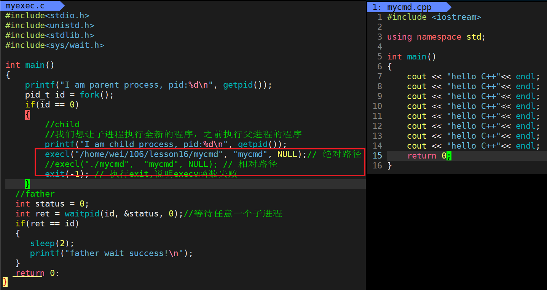This screenshot has width=547, height=290.
Task: Click the commented '//execl("./mycmd"' line
Action: (x=161, y=164)
